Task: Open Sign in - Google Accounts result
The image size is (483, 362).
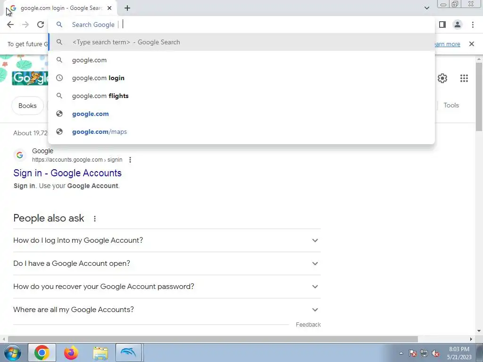Action: pos(67,173)
